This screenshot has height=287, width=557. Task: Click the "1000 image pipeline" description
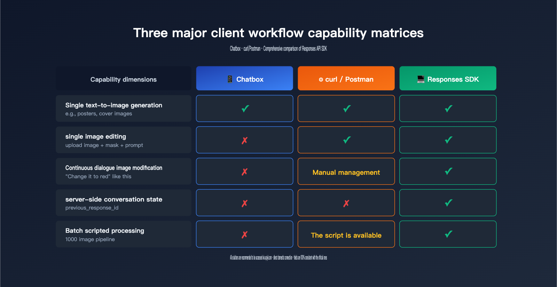point(90,239)
